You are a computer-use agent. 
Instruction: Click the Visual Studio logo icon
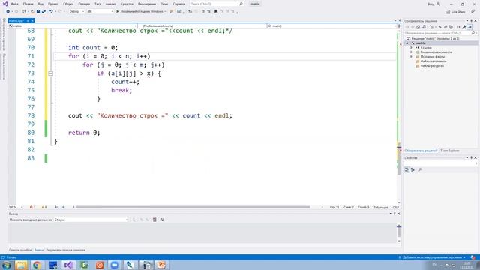pyautogui.click(x=5, y=4)
